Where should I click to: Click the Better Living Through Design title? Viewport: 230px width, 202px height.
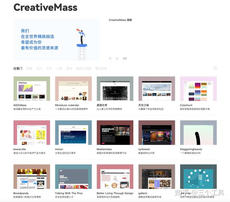pyautogui.click(x=115, y=193)
